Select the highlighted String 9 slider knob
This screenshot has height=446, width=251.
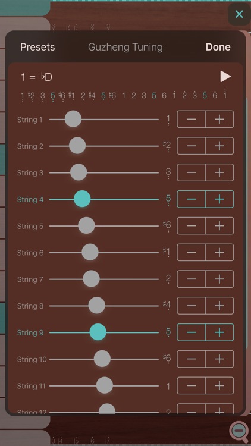(98, 332)
